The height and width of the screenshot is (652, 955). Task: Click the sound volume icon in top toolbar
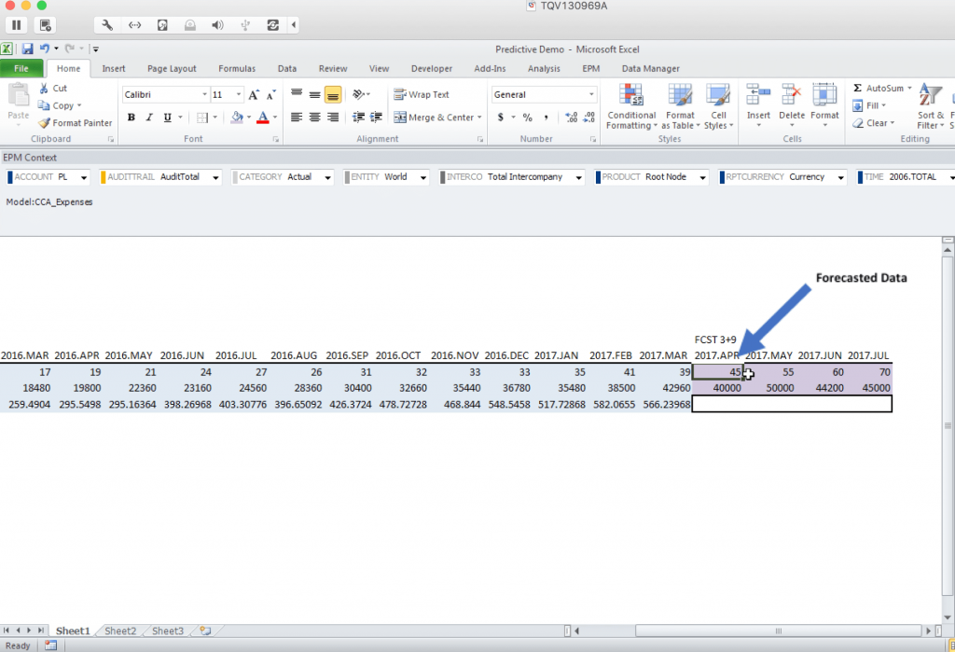pyautogui.click(x=217, y=25)
